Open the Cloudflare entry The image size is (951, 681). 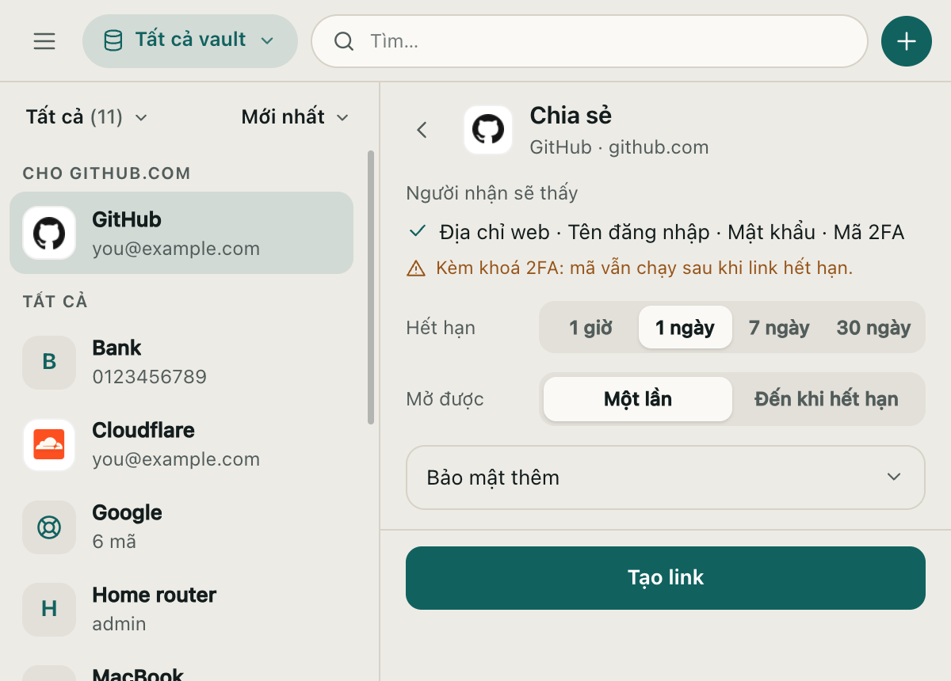(x=181, y=445)
